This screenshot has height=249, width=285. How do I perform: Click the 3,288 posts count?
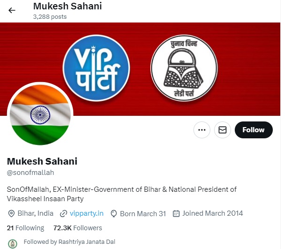click(x=50, y=17)
